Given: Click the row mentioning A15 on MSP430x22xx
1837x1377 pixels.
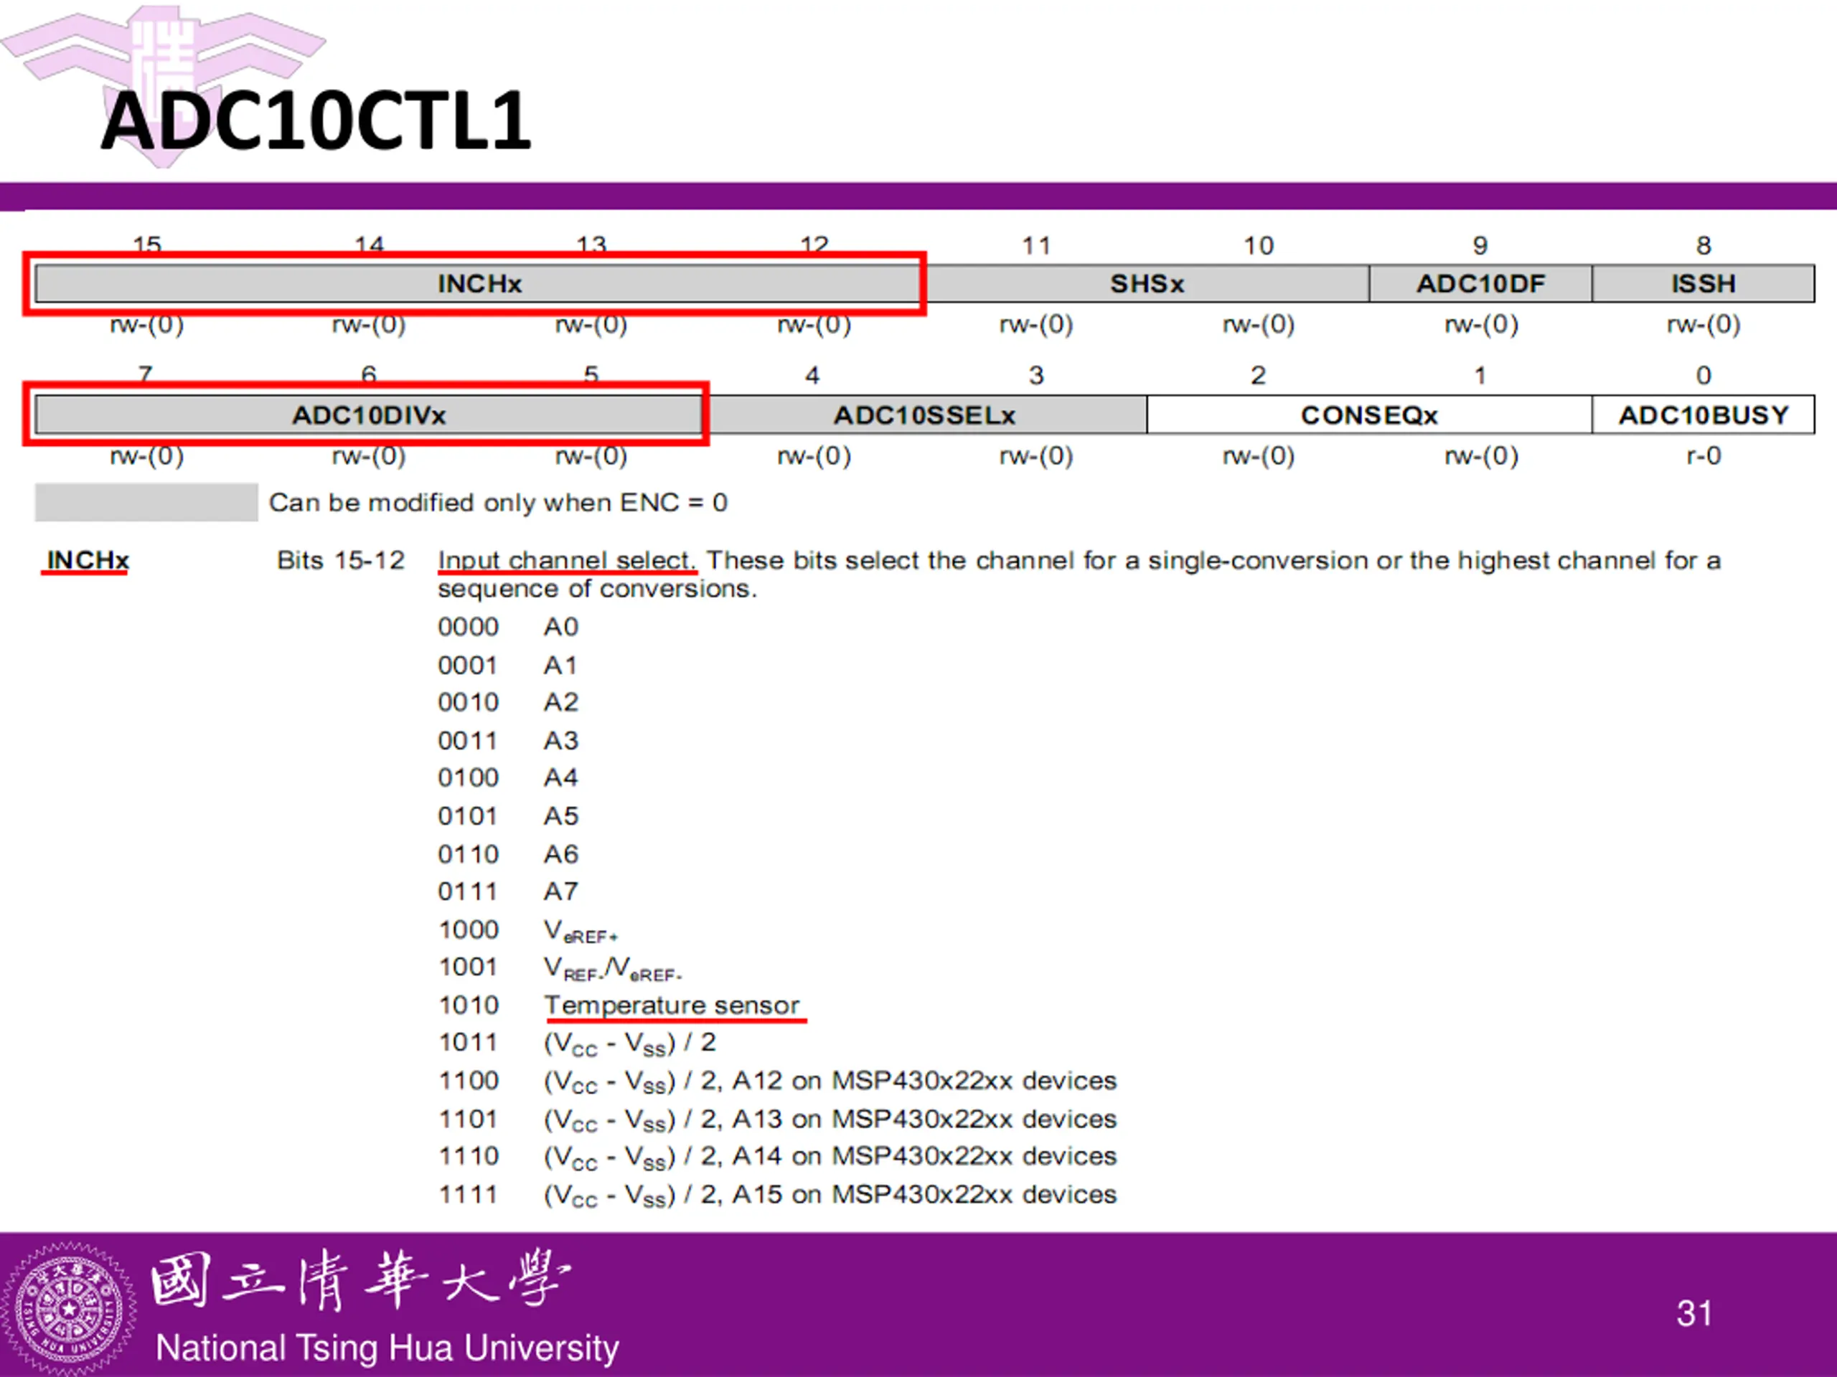Looking at the screenshot, I should tap(777, 1196).
